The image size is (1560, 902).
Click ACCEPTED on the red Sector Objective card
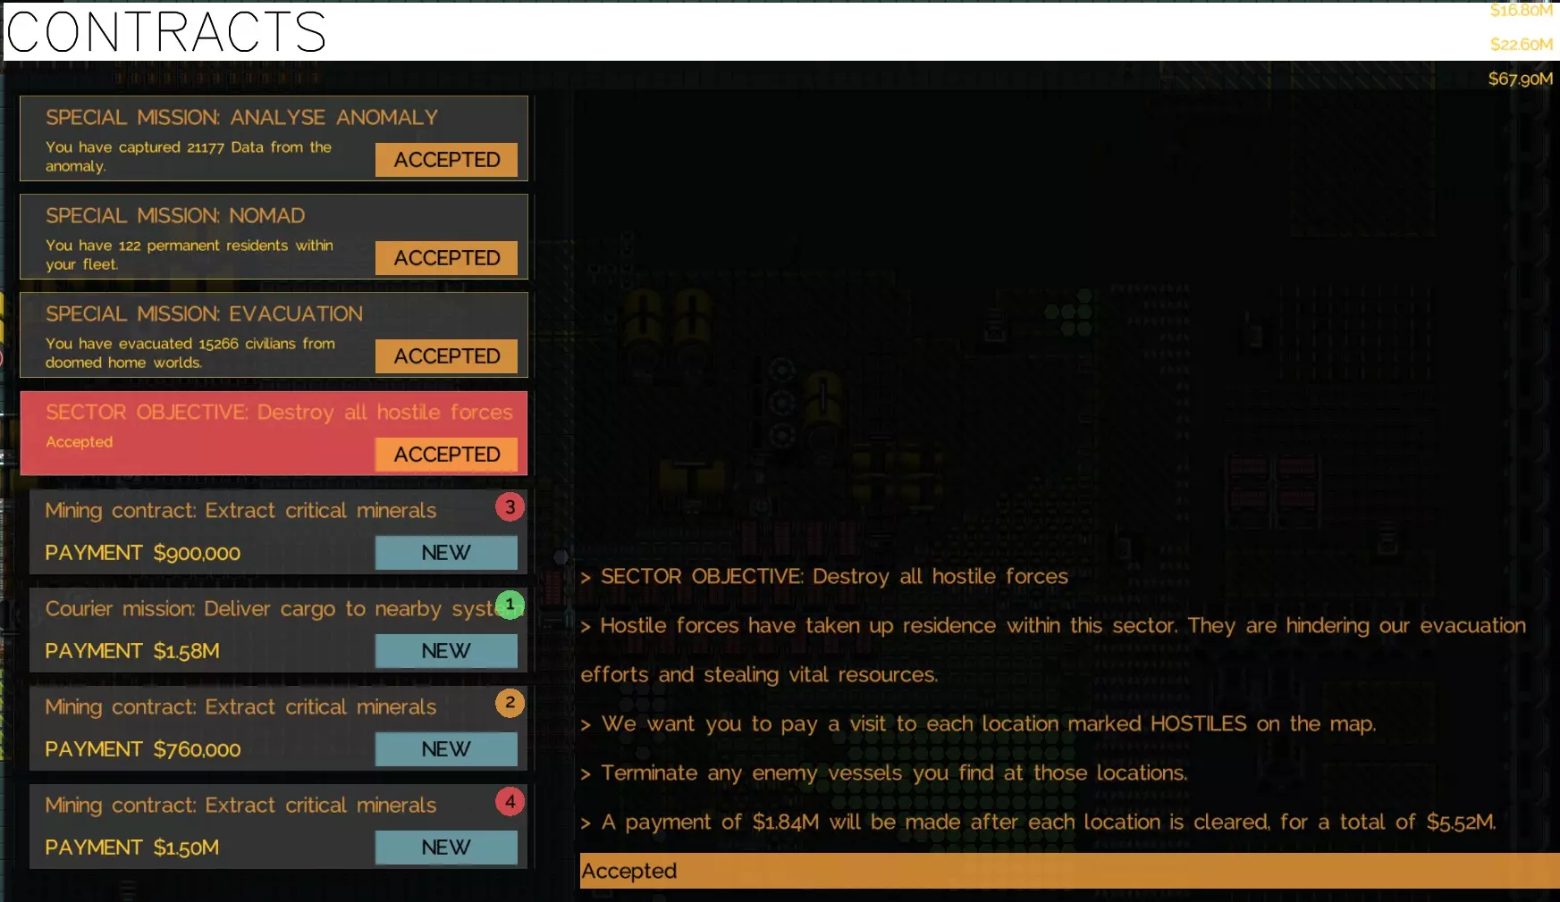[x=446, y=455]
